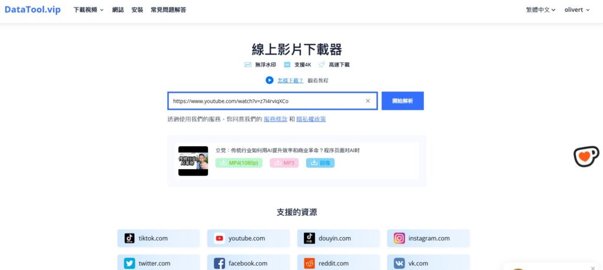Open the coffee cup donation widget
This screenshot has height=270, width=603.
(x=586, y=157)
